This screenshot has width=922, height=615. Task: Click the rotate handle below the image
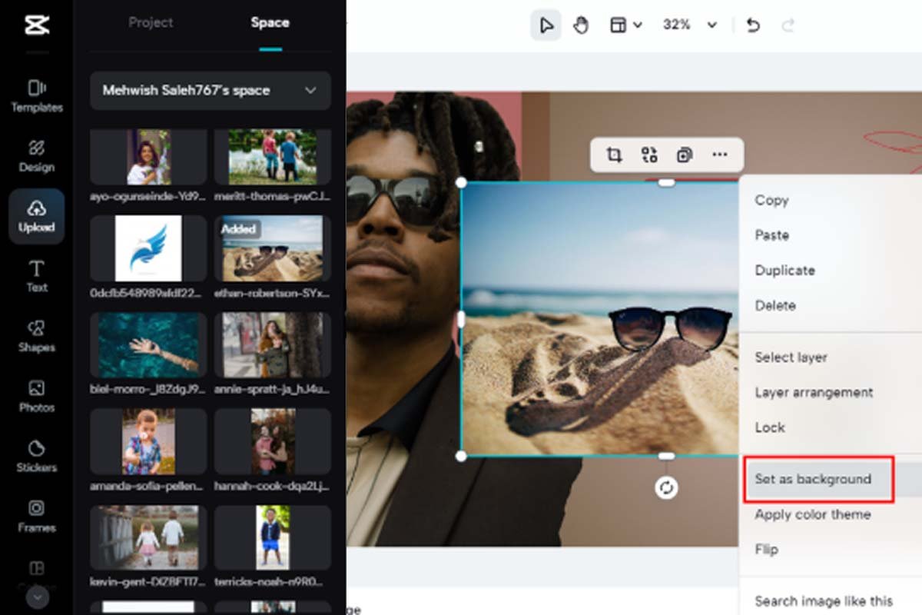point(666,487)
